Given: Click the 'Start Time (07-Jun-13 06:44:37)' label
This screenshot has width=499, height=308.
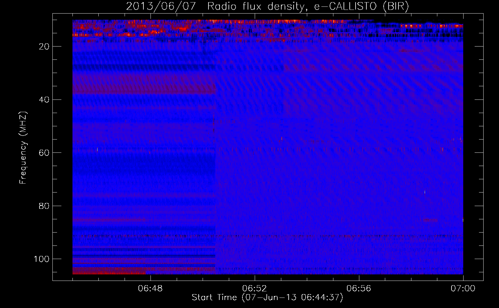Looking at the screenshot, I should pyautogui.click(x=267, y=298).
